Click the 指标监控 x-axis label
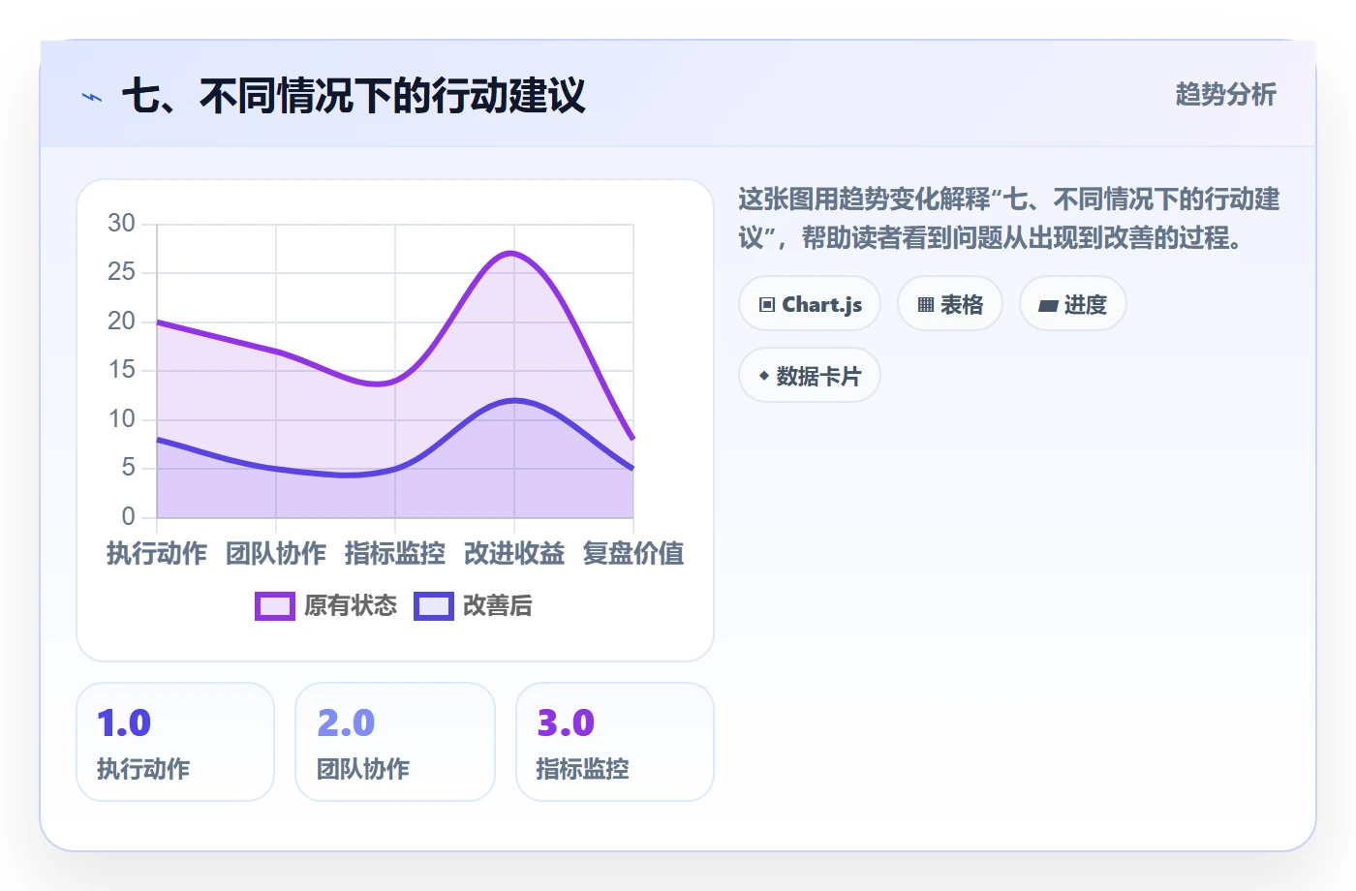1356x891 pixels. point(395,553)
